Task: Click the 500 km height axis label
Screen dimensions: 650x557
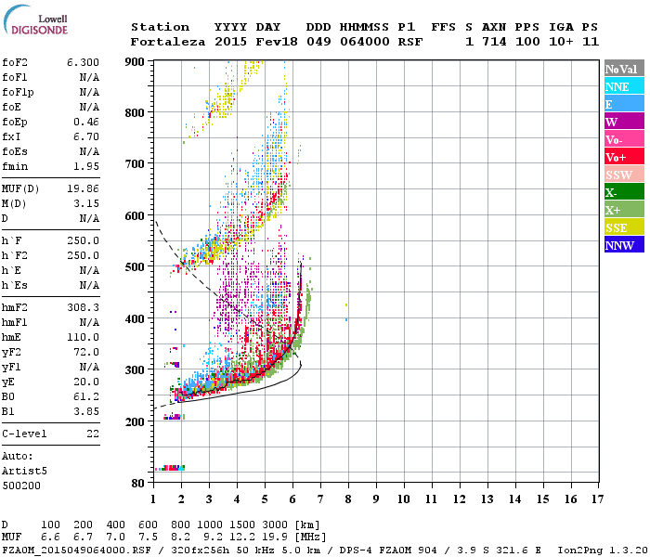Action: pyautogui.click(x=135, y=267)
